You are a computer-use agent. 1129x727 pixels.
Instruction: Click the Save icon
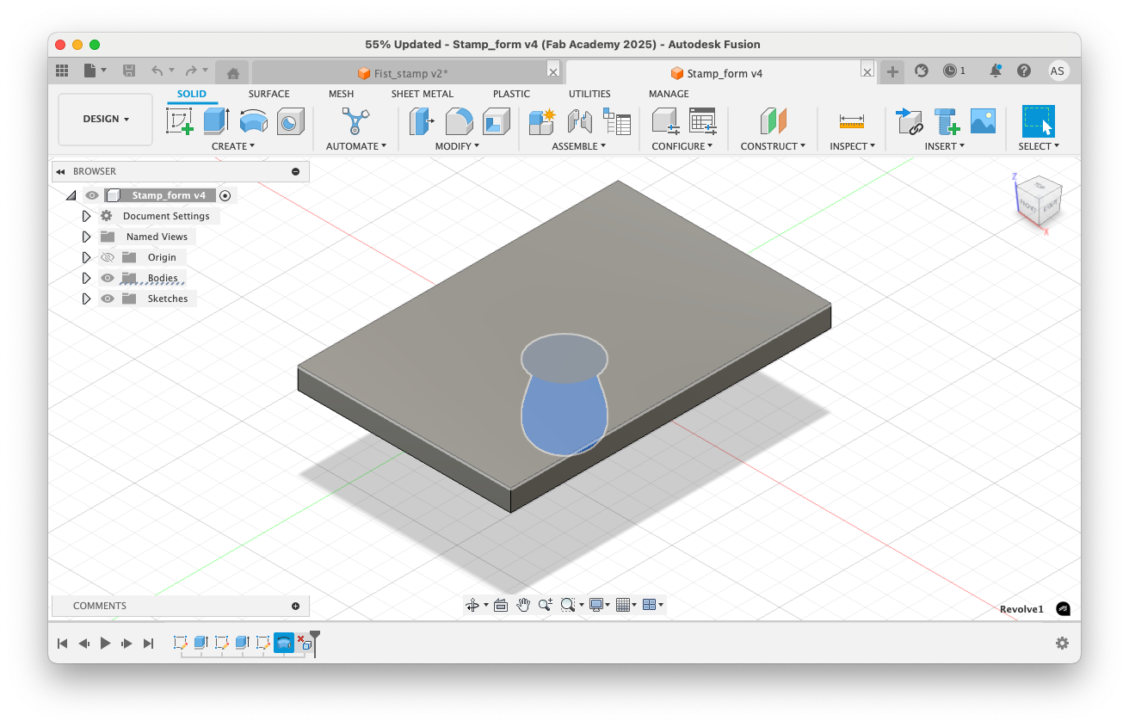click(129, 71)
